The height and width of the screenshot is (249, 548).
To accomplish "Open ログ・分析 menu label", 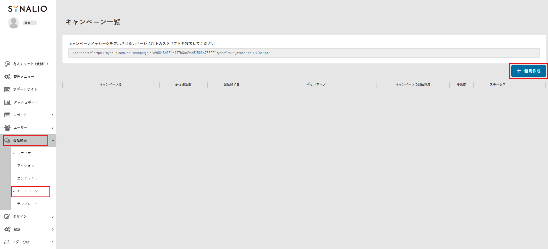I will point(21,242).
